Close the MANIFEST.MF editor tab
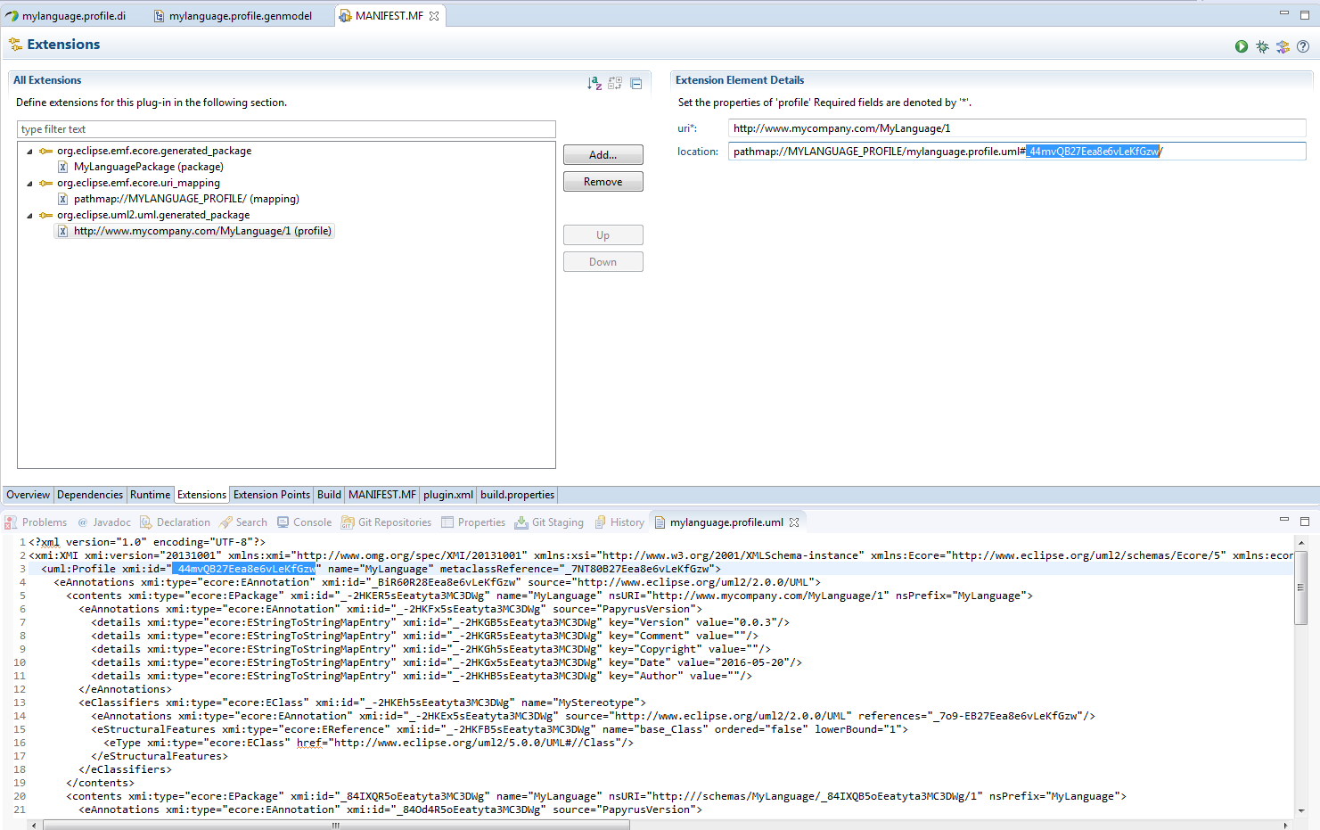The height and width of the screenshot is (830, 1320). [x=434, y=16]
